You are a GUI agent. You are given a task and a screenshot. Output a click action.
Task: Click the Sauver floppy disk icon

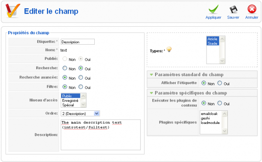[x=233, y=9]
